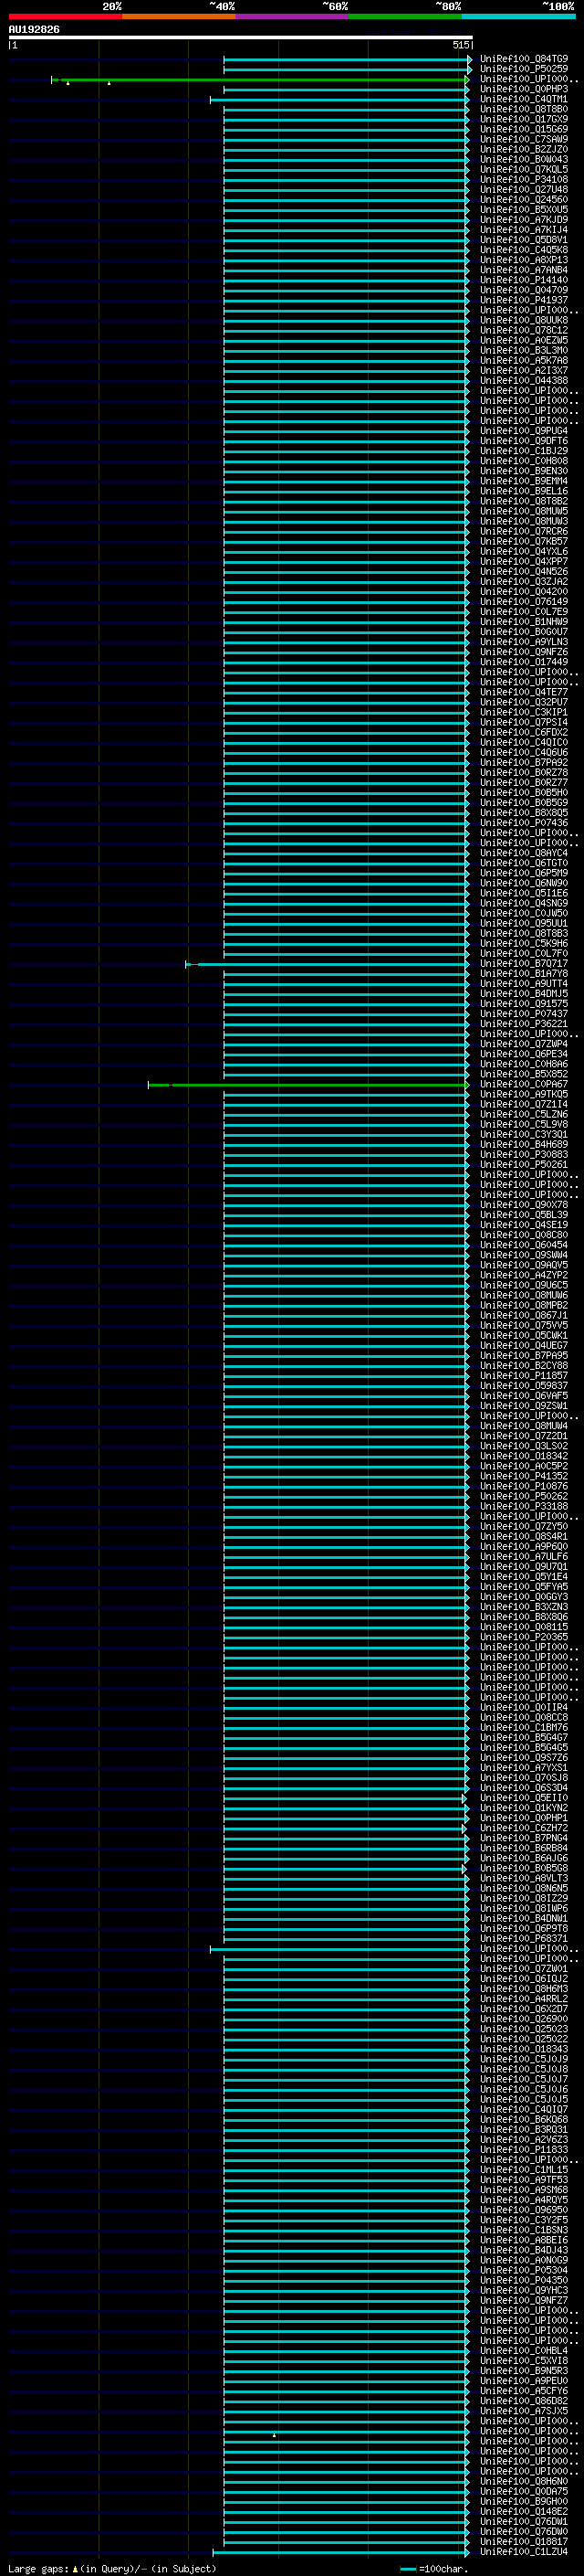Select hit label UniRef100_C0PA67

pos(523,1084)
